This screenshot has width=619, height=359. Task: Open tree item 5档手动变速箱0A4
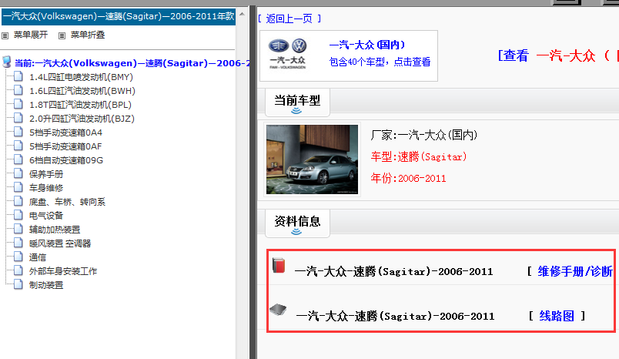65,133
